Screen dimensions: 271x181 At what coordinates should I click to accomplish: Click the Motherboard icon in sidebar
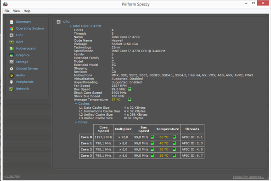[x=11, y=48]
